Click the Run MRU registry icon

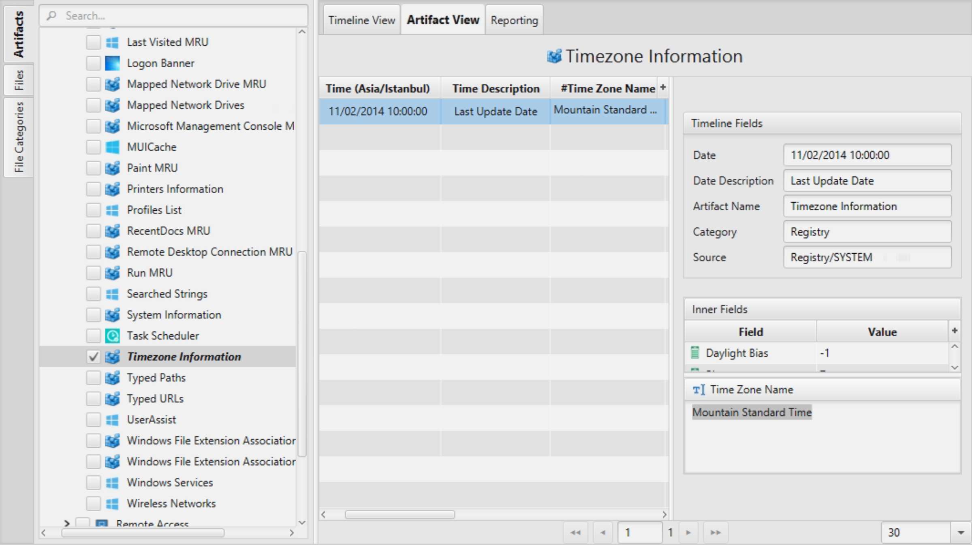tap(112, 273)
